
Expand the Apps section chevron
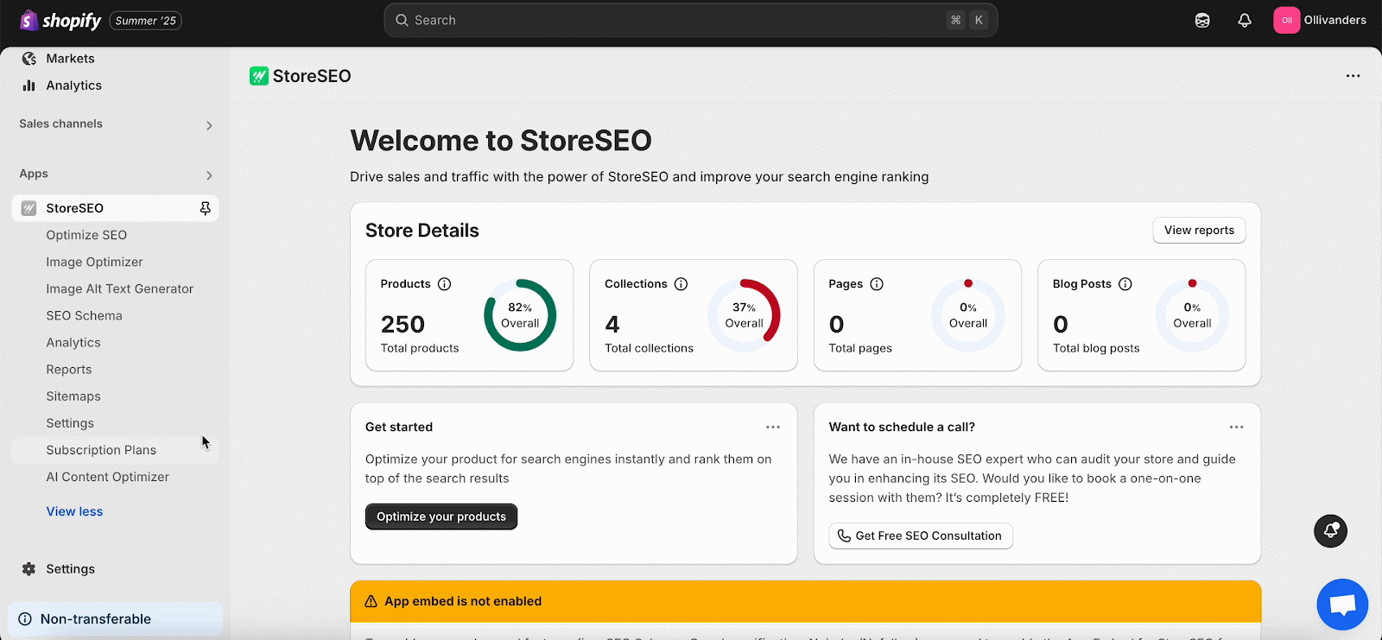click(x=209, y=175)
